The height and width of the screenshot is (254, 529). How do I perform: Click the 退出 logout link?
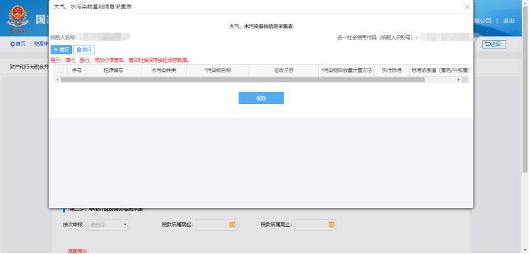tap(509, 21)
